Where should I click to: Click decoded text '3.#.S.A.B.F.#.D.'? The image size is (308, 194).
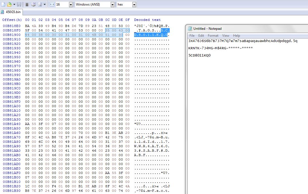coord(152,151)
